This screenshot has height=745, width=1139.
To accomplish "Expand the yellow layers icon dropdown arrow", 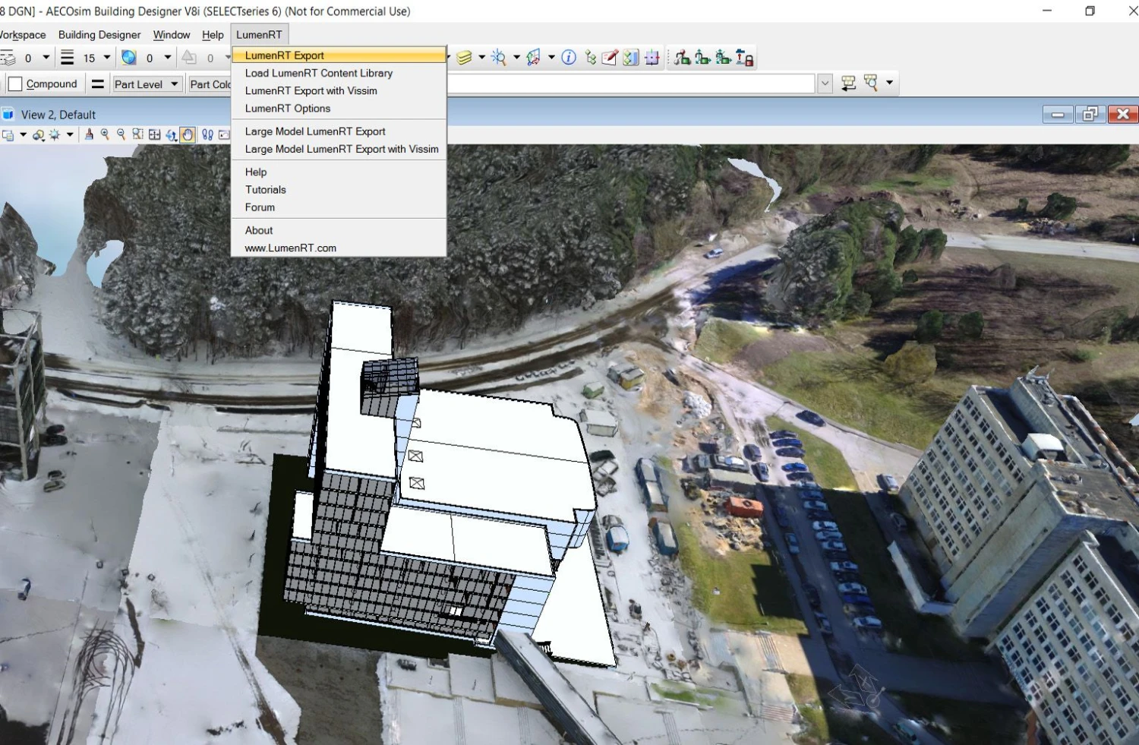I will coord(481,58).
